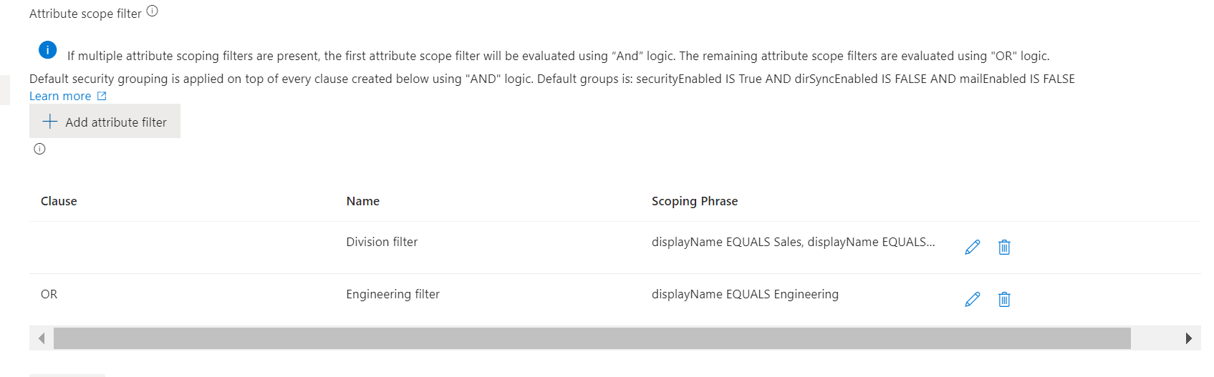Click Add attribute filter button
The width and height of the screenshot is (1214, 377).
tap(105, 121)
